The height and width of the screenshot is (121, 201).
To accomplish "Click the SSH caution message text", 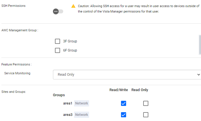I will (138, 9).
